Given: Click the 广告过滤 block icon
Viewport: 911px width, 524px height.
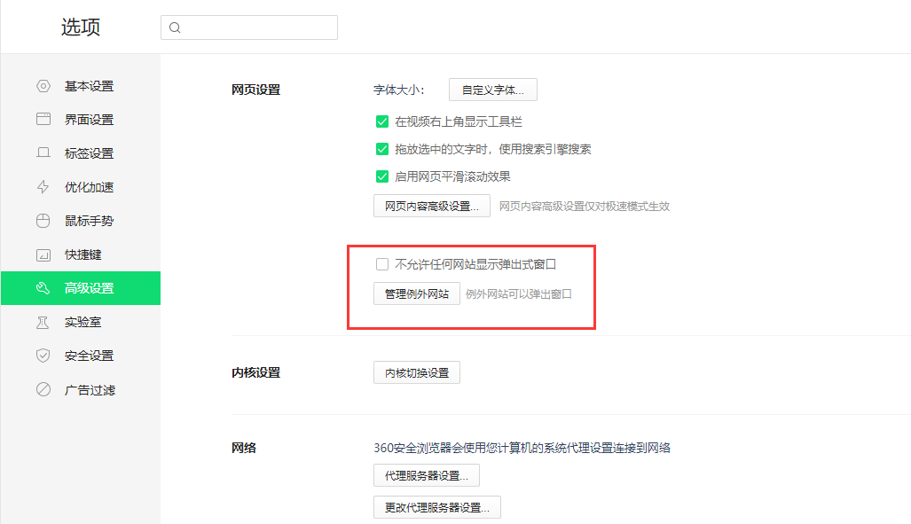Looking at the screenshot, I should pyautogui.click(x=43, y=389).
